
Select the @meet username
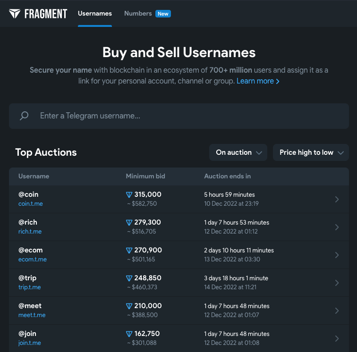click(30, 306)
